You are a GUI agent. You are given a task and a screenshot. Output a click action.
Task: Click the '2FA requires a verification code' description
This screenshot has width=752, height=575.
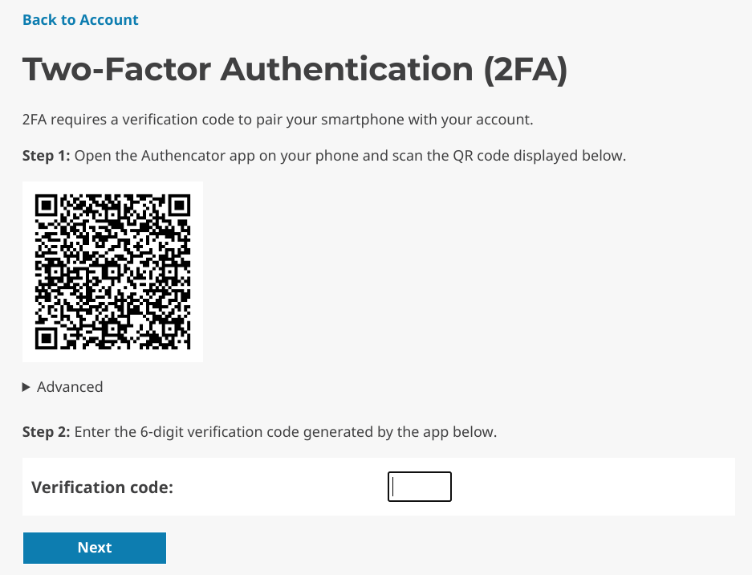tap(278, 120)
